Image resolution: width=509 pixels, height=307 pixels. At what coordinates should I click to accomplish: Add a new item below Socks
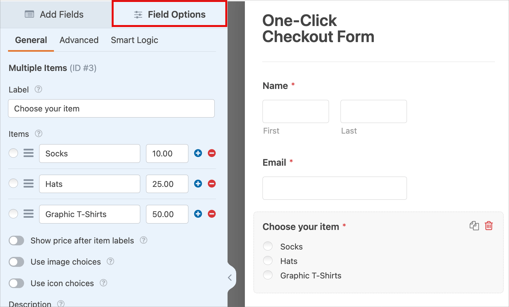[198, 153]
